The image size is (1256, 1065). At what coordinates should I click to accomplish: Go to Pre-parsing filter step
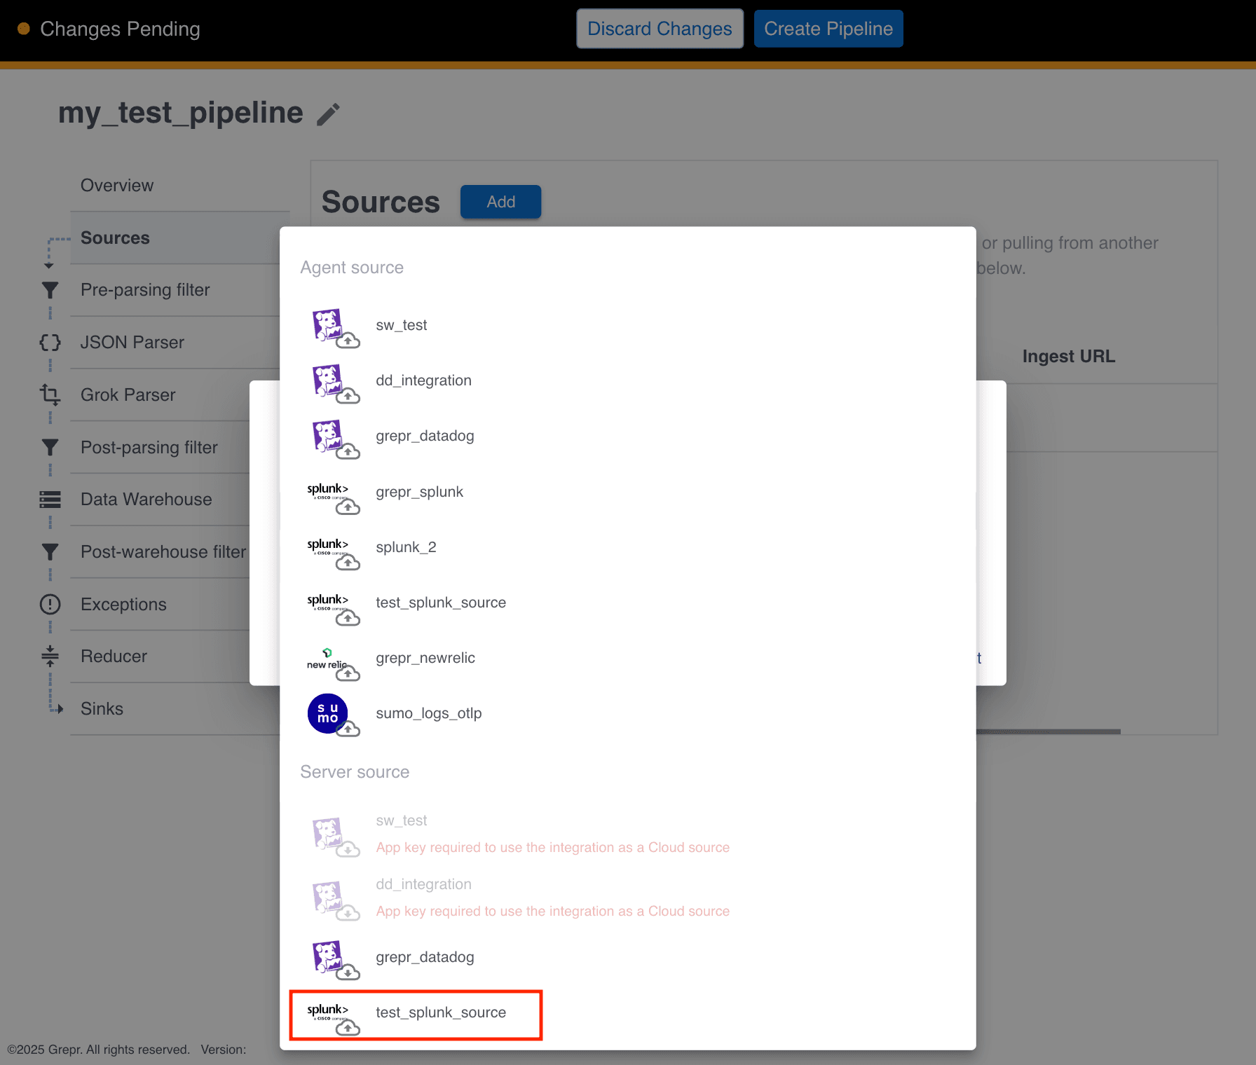tap(175, 290)
